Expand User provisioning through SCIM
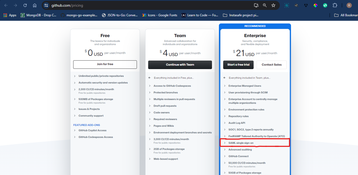Image resolution: width=358 pixels, height=175 pixels. (246, 93)
